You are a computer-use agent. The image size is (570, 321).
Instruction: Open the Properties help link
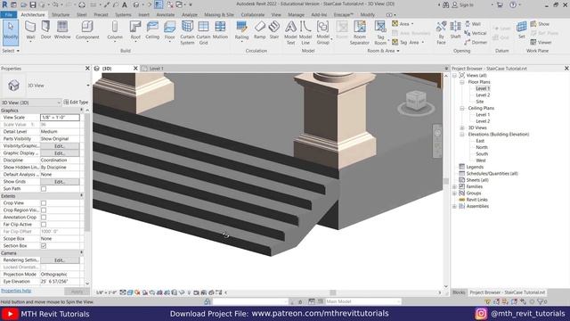click(16, 291)
